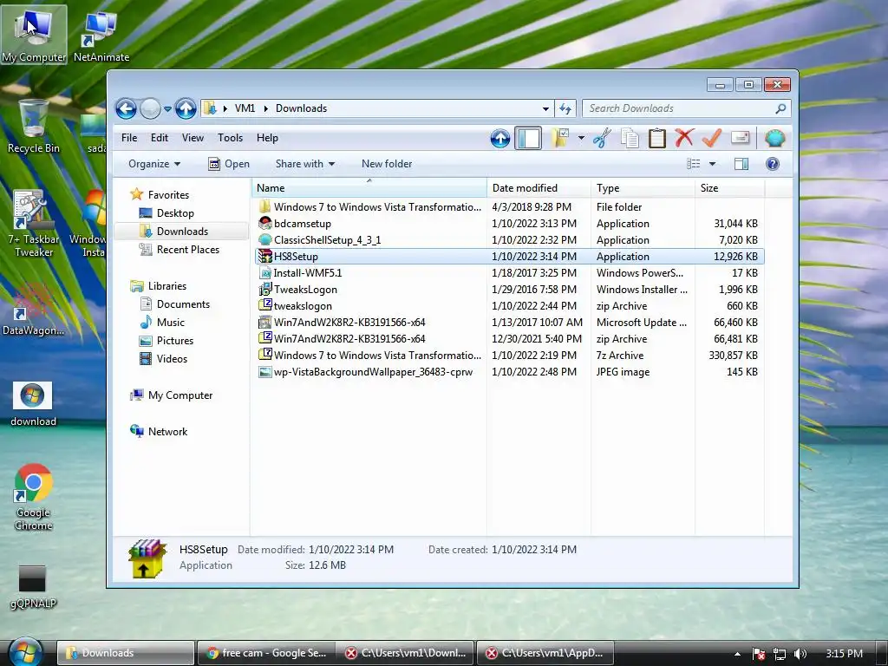Sort files by the Type column header
Viewport: 888px width, 666px height.
pos(643,188)
